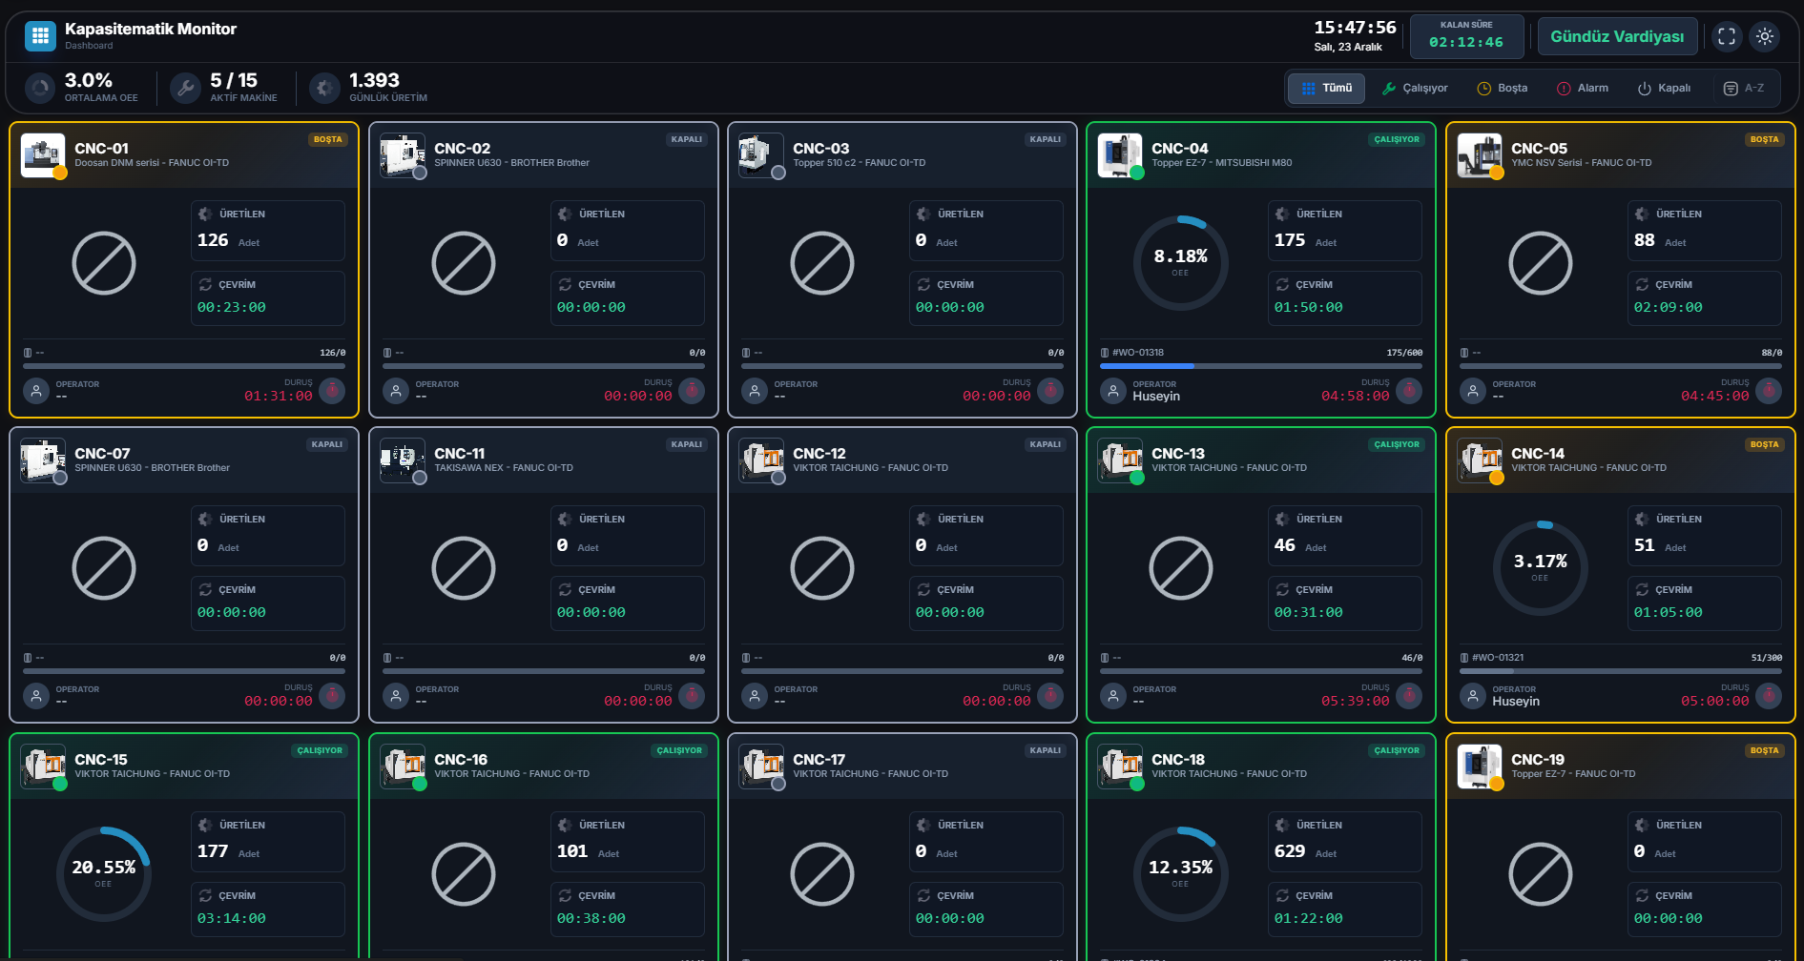The image size is (1804, 961).
Task: Click the OEE gauge icon next to ORTALAMA OEE
Action: tap(39, 88)
